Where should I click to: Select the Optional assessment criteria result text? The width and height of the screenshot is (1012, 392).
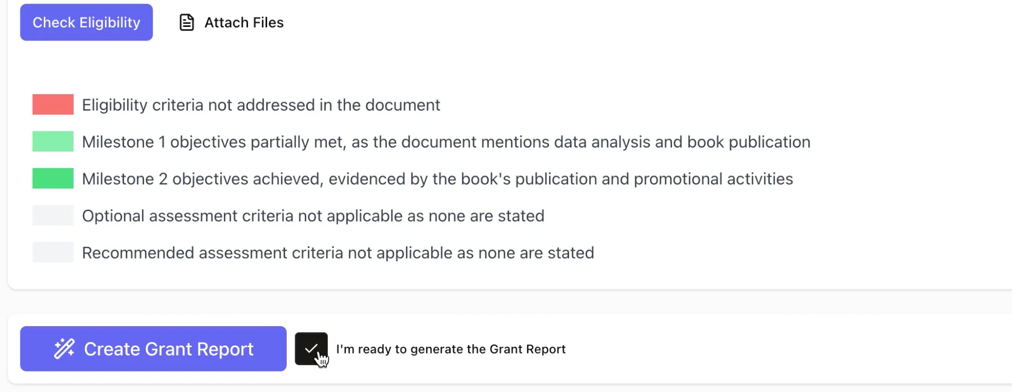pos(313,216)
